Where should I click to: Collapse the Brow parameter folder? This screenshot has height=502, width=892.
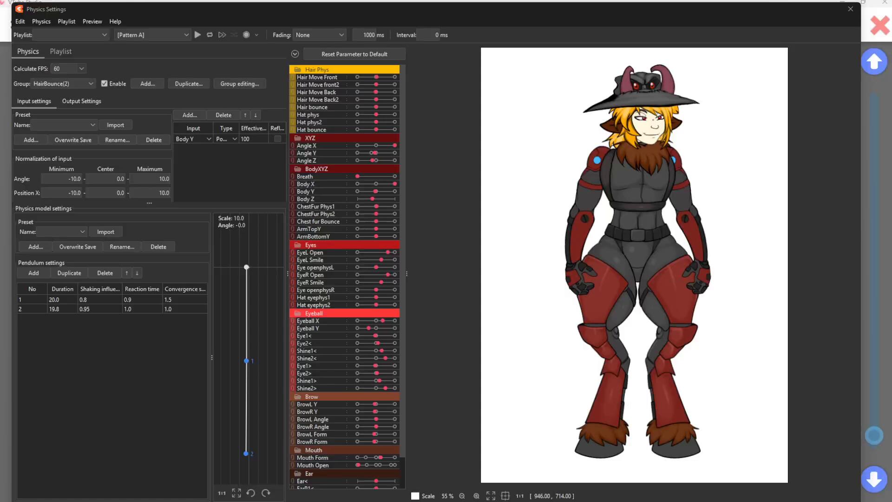pyautogui.click(x=298, y=396)
